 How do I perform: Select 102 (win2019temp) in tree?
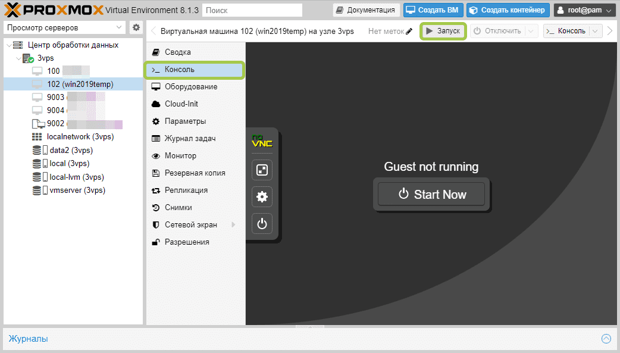click(x=73, y=85)
